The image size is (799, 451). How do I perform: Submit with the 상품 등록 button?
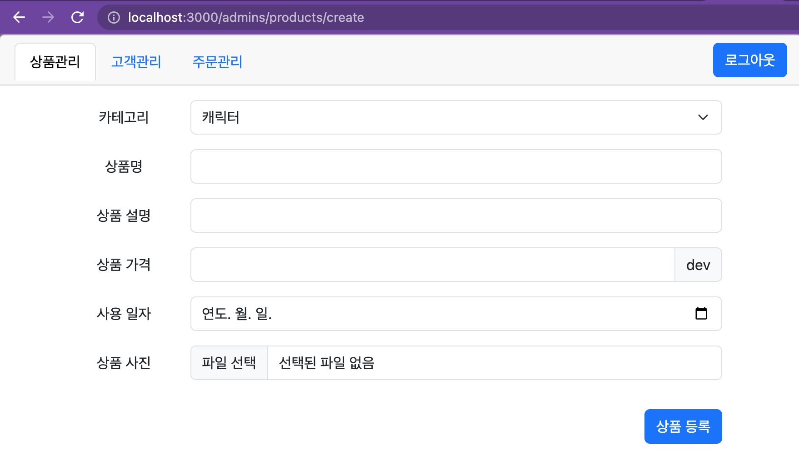[683, 426]
